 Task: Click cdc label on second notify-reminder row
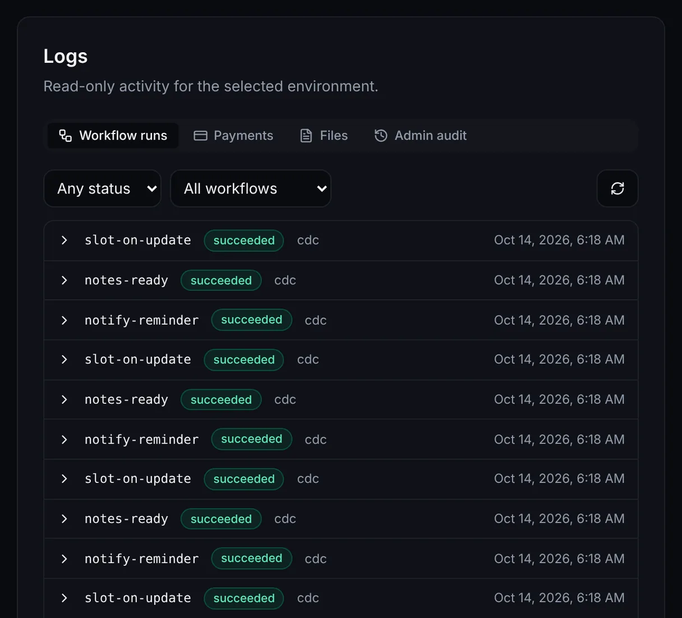[x=316, y=440]
